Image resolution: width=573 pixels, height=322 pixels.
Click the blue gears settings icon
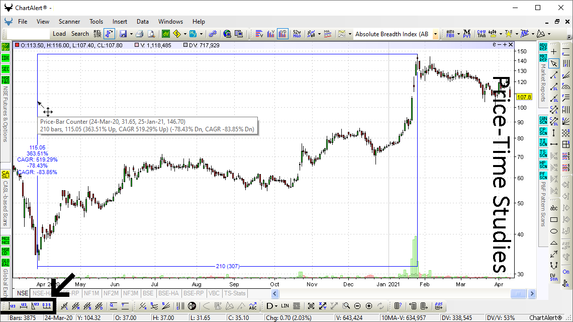pos(212,34)
